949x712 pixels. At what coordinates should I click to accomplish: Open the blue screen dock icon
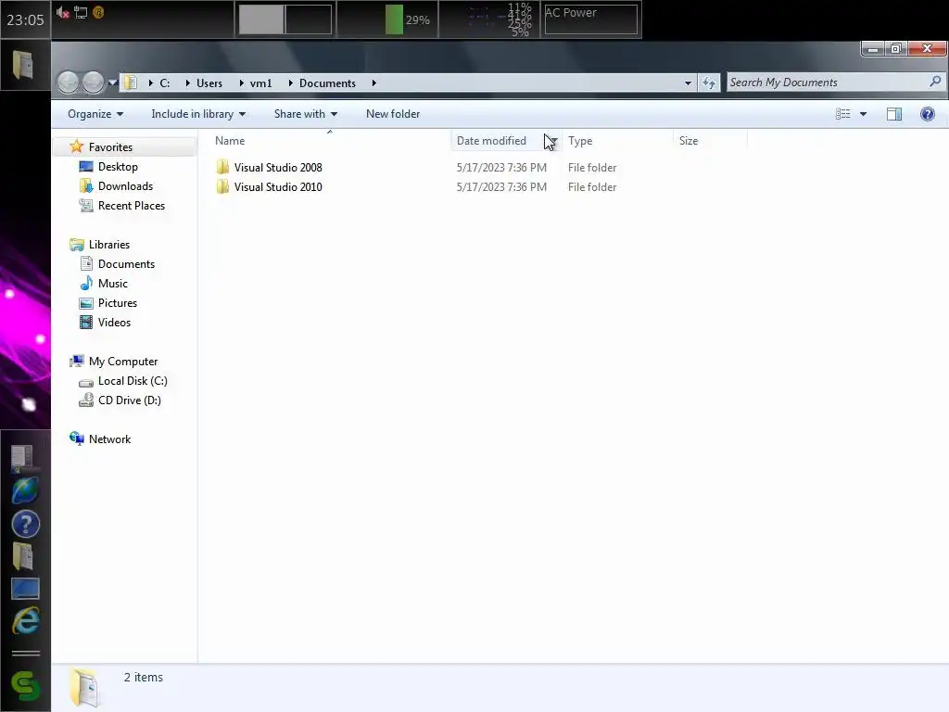25,588
